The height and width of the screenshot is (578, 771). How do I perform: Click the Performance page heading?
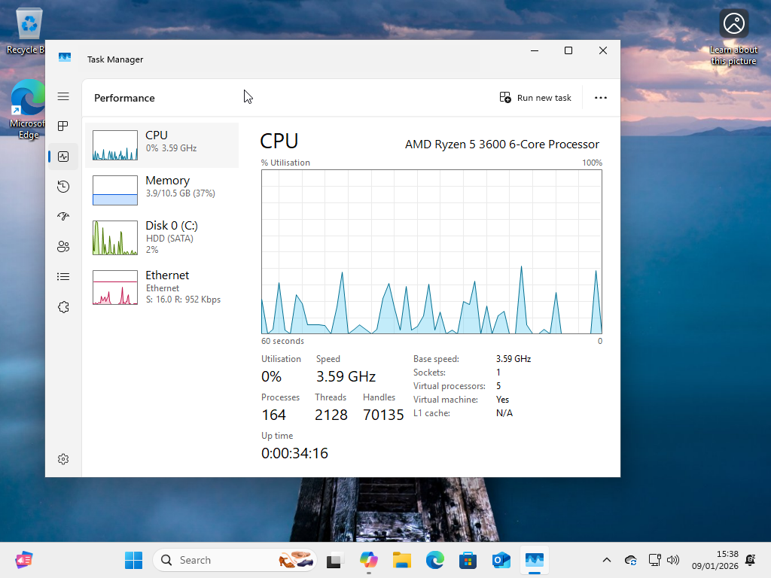click(124, 98)
